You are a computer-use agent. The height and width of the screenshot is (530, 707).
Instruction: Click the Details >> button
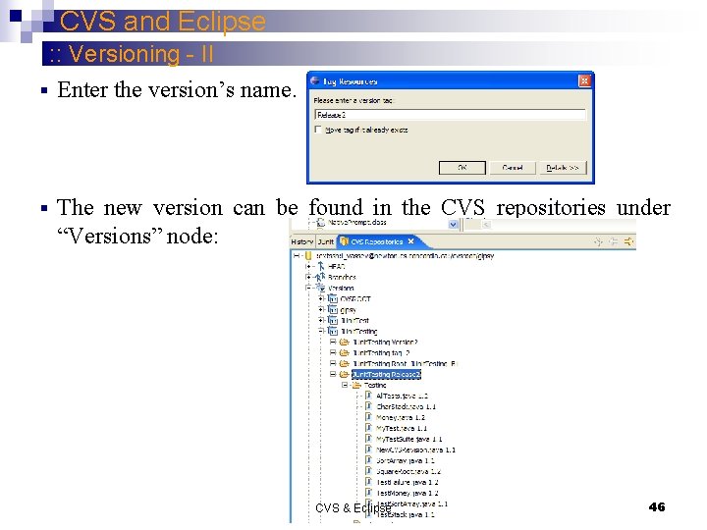563,168
